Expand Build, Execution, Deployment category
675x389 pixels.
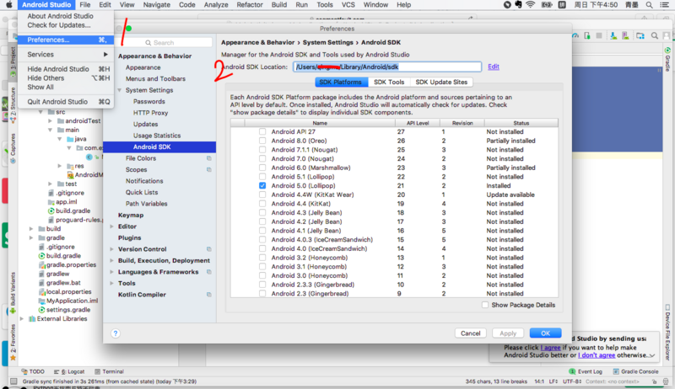click(x=112, y=261)
